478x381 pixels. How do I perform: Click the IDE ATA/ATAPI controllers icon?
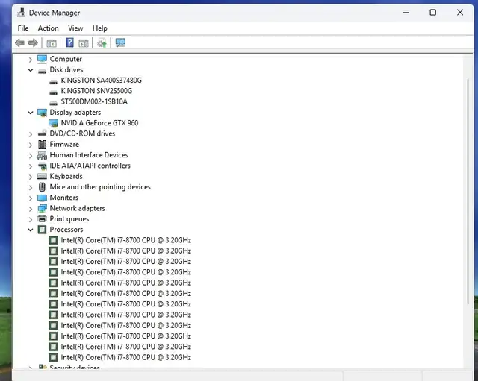pos(42,166)
